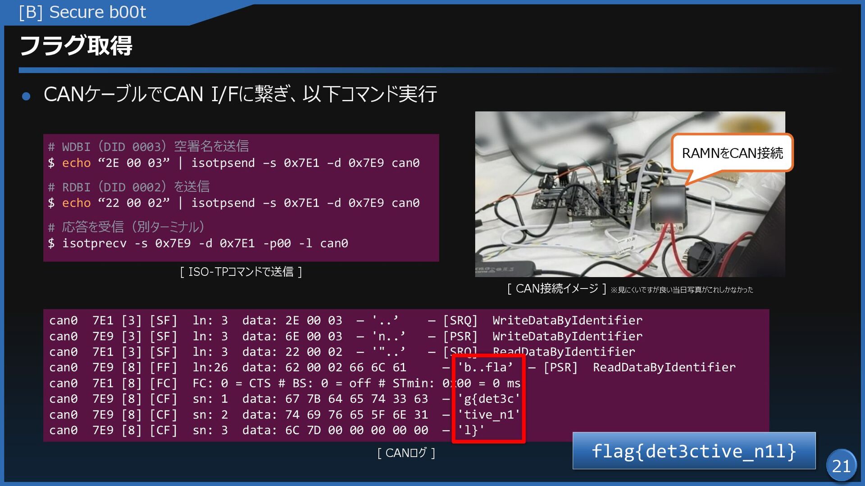Click the CANケーブル bullet heading text
This screenshot has width=865, height=486.
[240, 94]
